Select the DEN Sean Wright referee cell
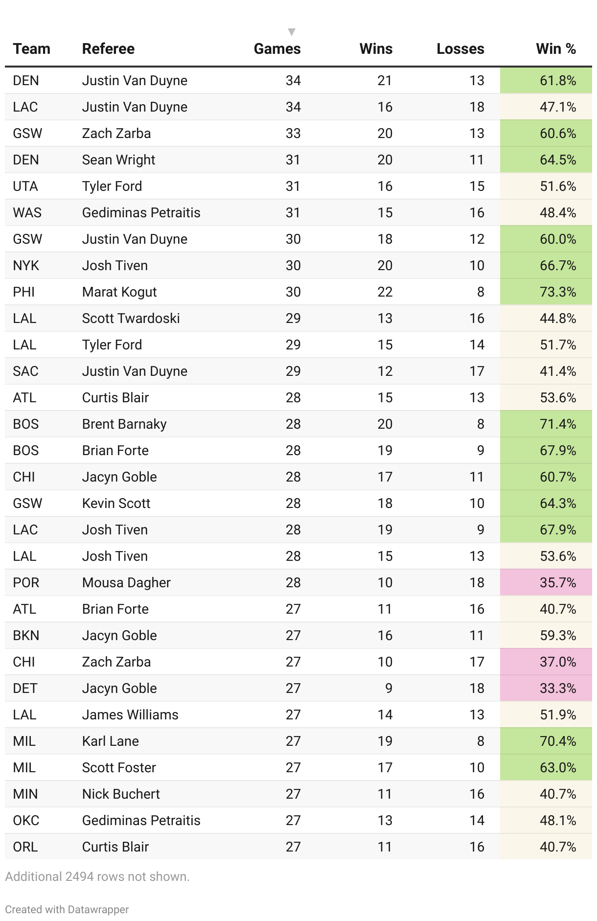597x921 pixels. tap(118, 160)
